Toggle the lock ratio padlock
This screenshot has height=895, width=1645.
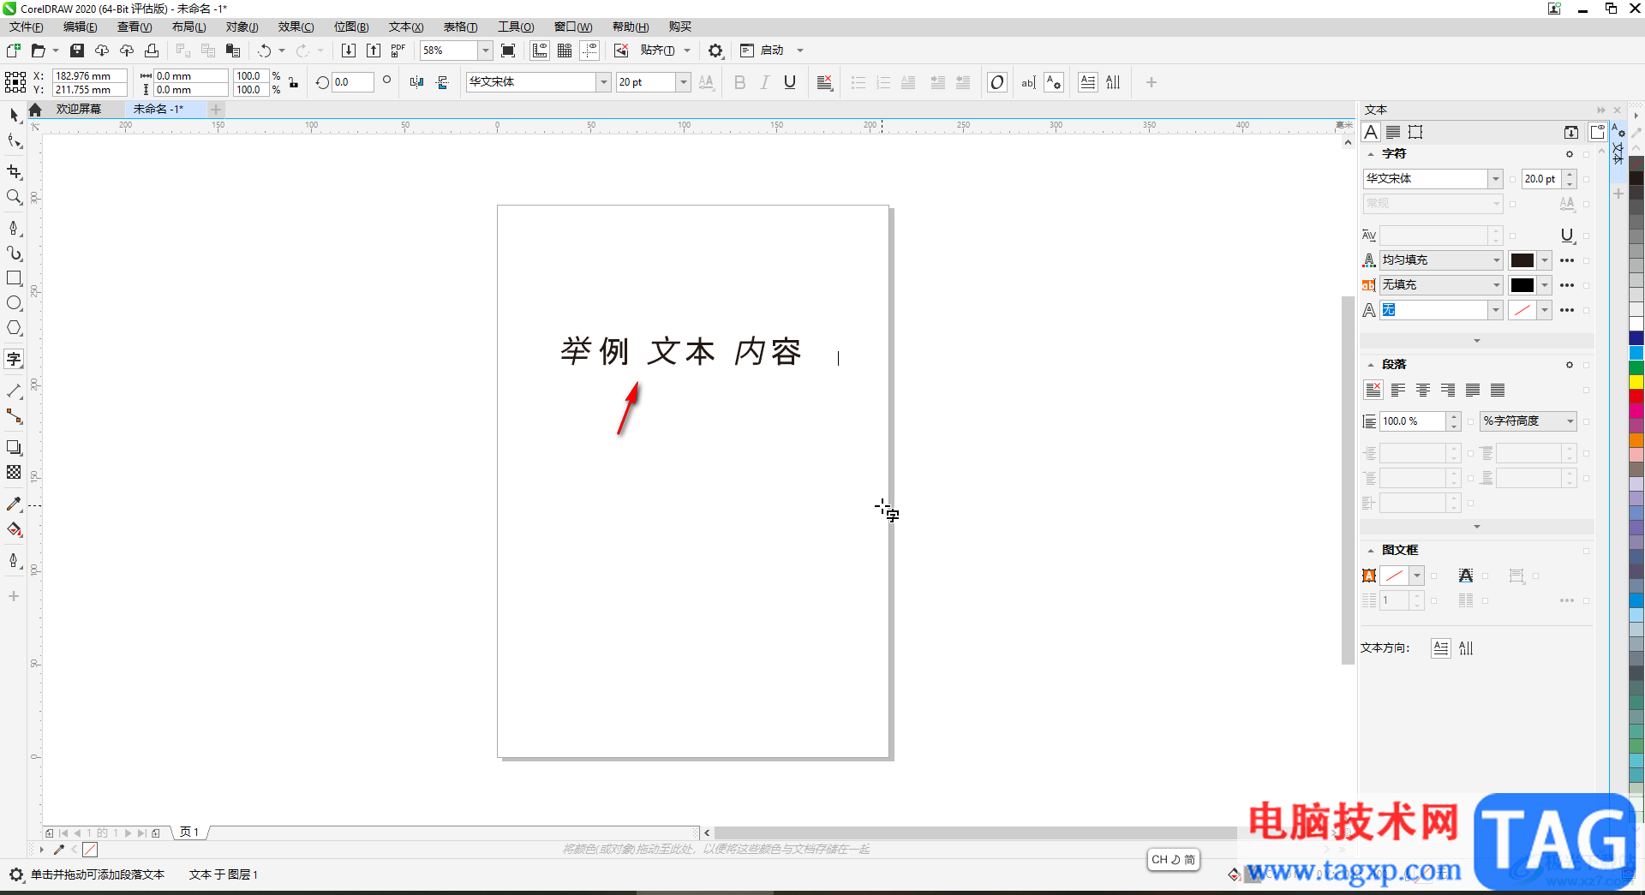point(294,82)
